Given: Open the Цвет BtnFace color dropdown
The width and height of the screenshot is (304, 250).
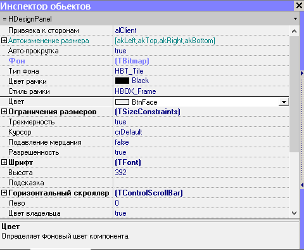Looking at the screenshot, I should (x=284, y=102).
